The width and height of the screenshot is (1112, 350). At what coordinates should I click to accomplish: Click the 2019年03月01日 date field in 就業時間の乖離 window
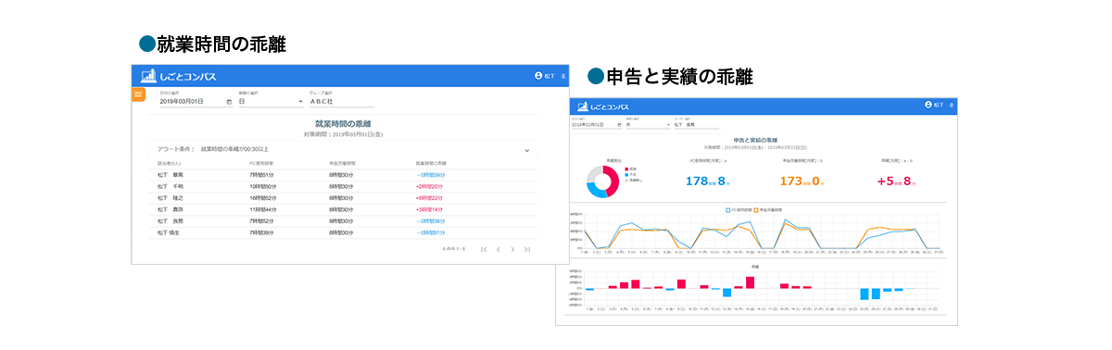196,102
